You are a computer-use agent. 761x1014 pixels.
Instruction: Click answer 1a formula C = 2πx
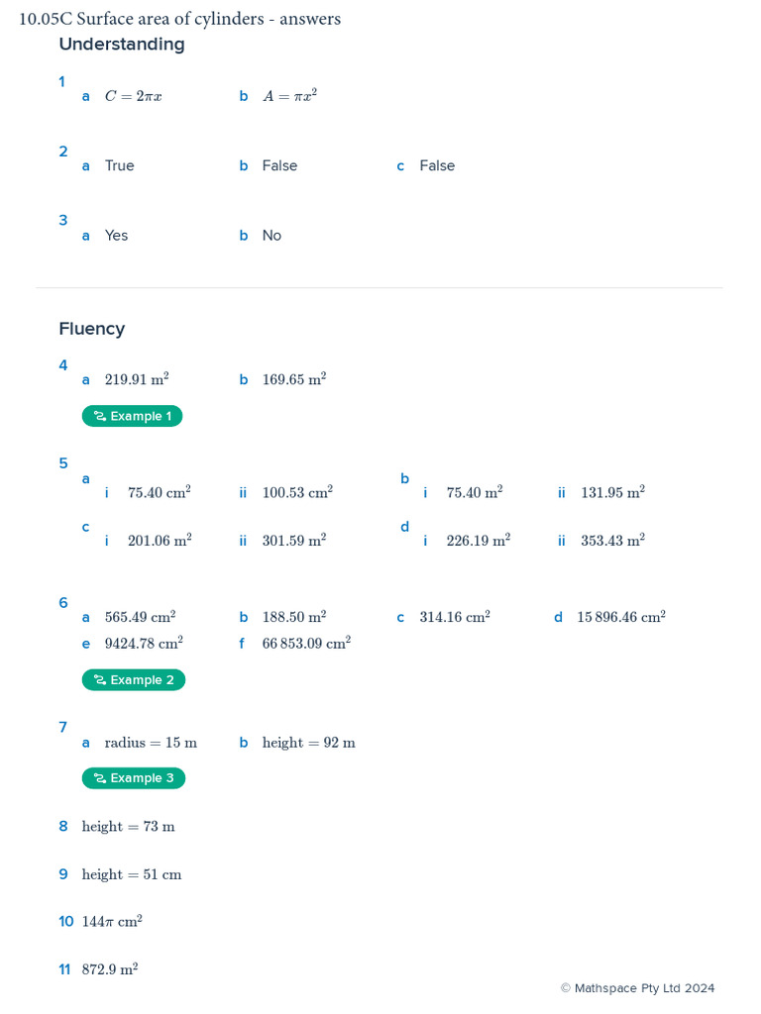134,96
